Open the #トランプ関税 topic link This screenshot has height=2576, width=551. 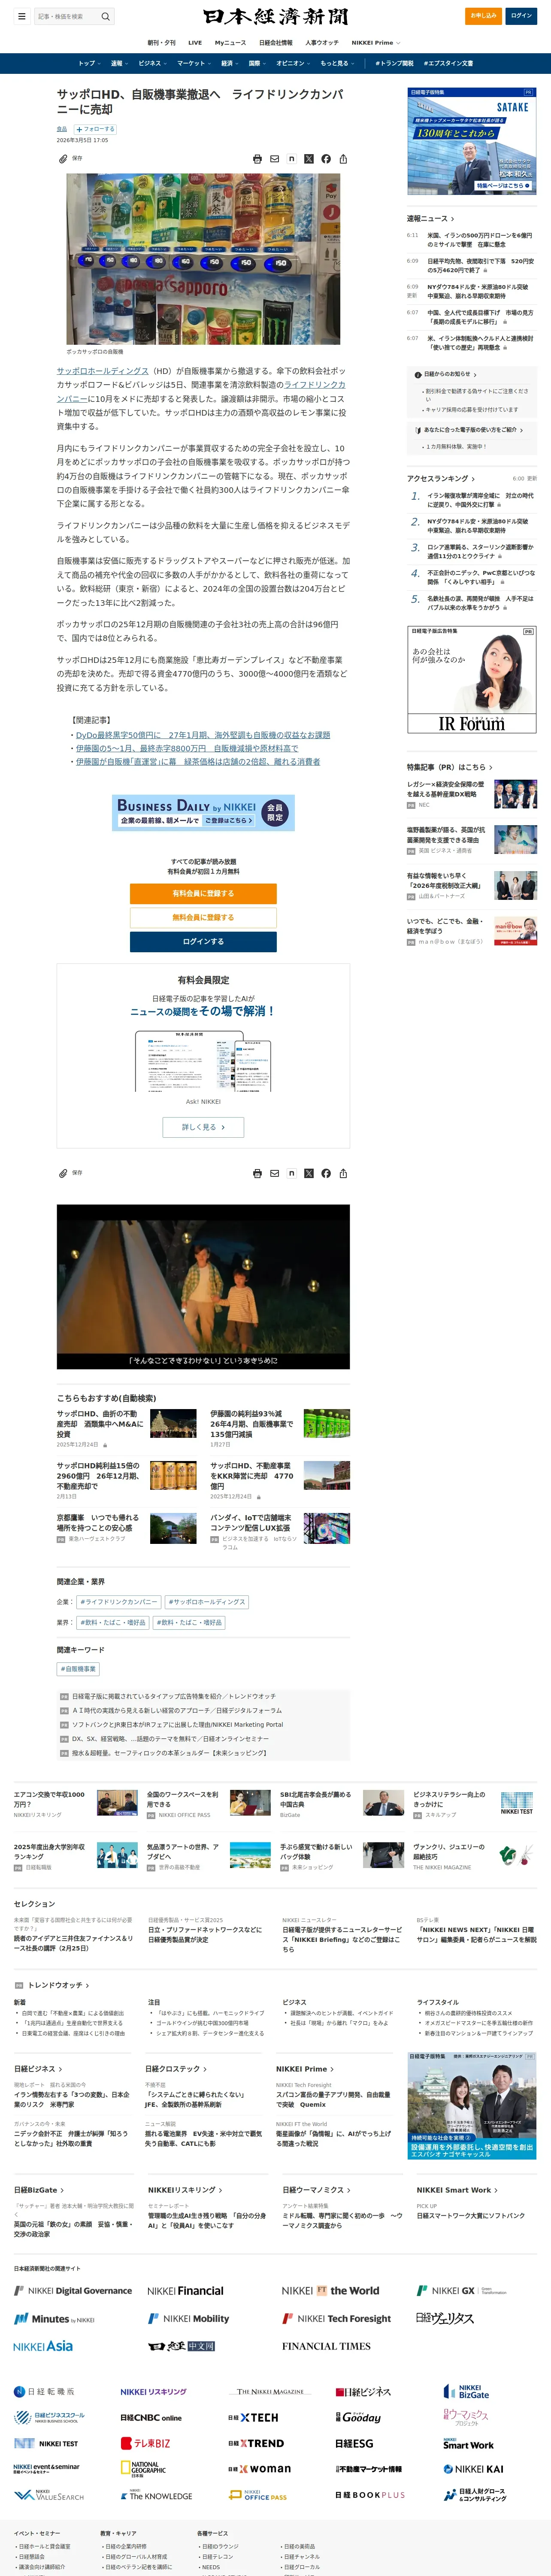(394, 63)
